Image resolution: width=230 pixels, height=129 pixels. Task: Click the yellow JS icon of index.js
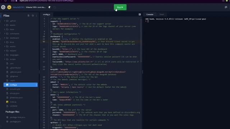click(x=7, y=102)
